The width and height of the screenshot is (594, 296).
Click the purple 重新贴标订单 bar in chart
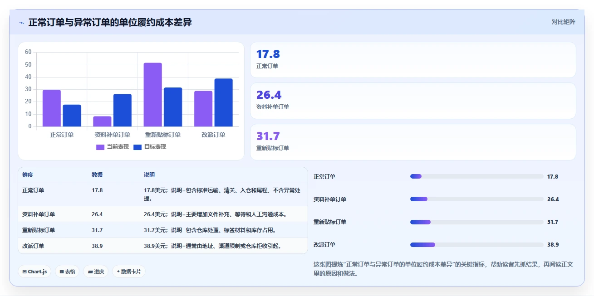pos(153,95)
